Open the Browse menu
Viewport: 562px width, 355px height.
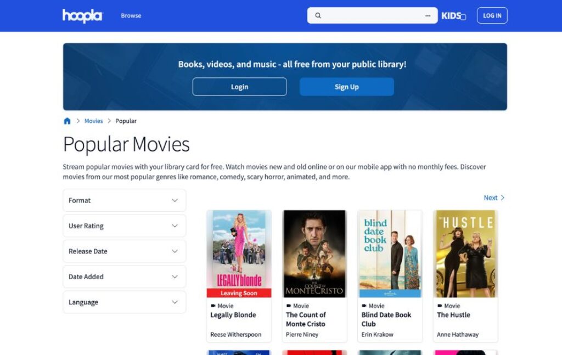click(131, 16)
